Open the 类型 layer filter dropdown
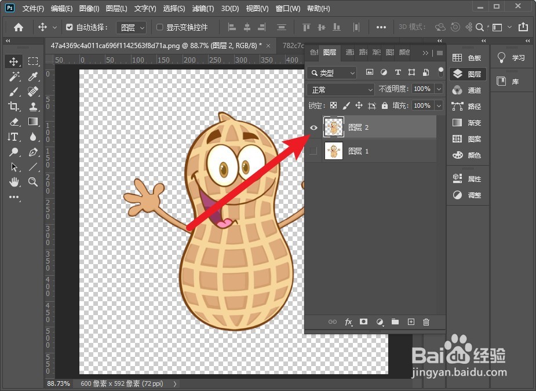This screenshot has width=536, height=391. pos(332,73)
